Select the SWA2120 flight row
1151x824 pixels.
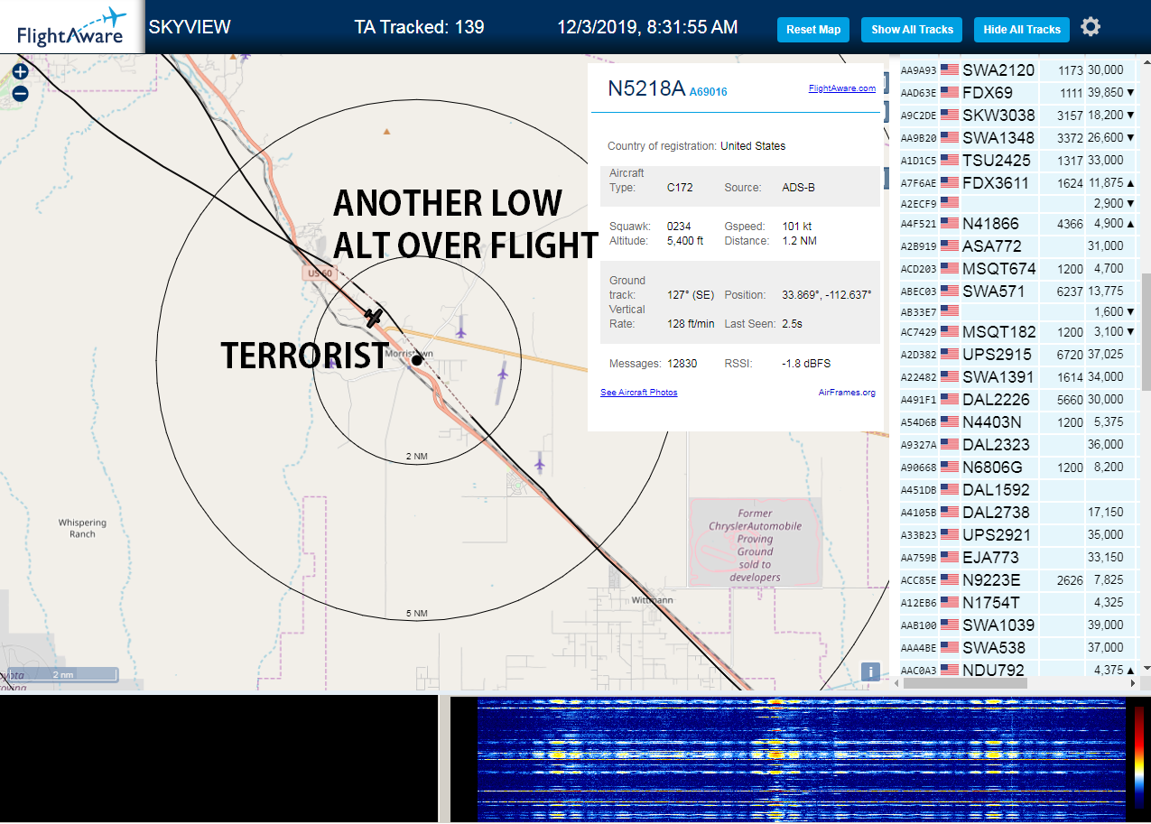pyautogui.click(x=1018, y=69)
